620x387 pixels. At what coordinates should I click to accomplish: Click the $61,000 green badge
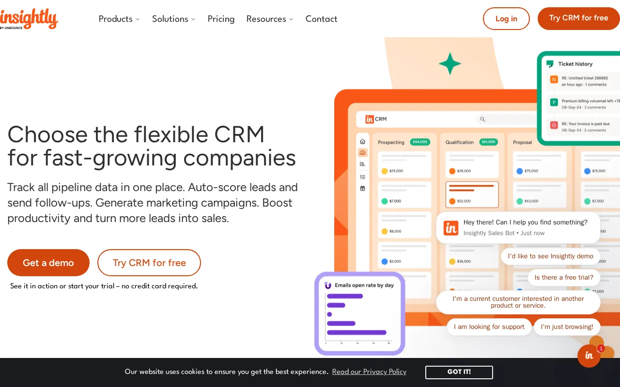pos(489,142)
